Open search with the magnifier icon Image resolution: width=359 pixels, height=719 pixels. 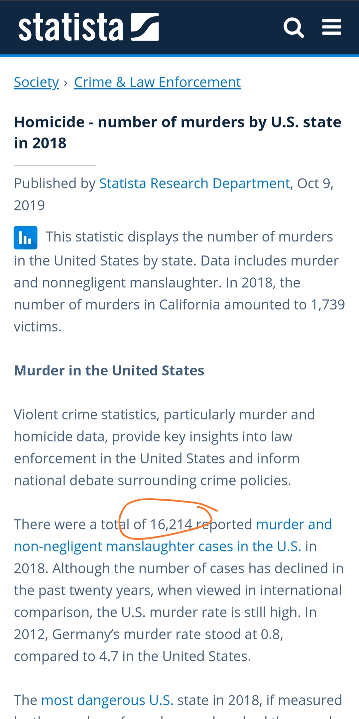[294, 28]
